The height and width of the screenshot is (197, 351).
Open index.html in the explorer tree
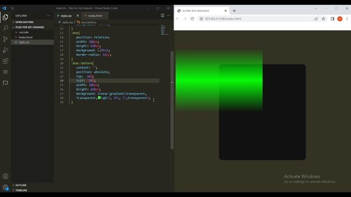click(x=25, y=37)
